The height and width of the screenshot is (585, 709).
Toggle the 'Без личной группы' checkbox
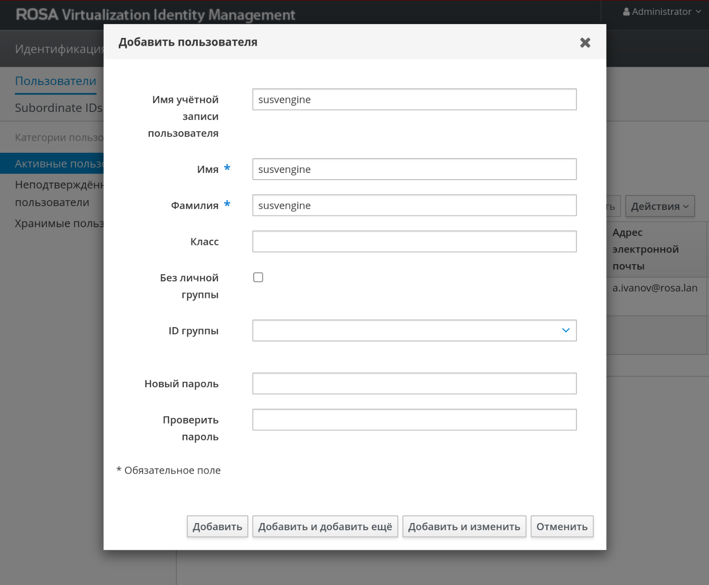(x=258, y=277)
